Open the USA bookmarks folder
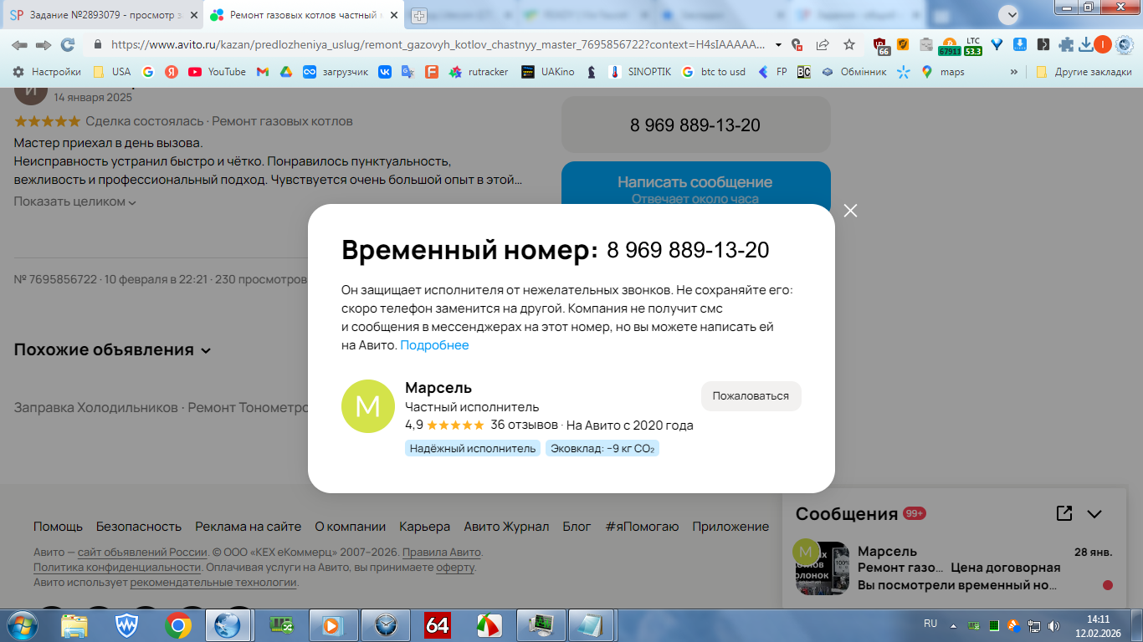This screenshot has width=1143, height=642. (x=112, y=72)
